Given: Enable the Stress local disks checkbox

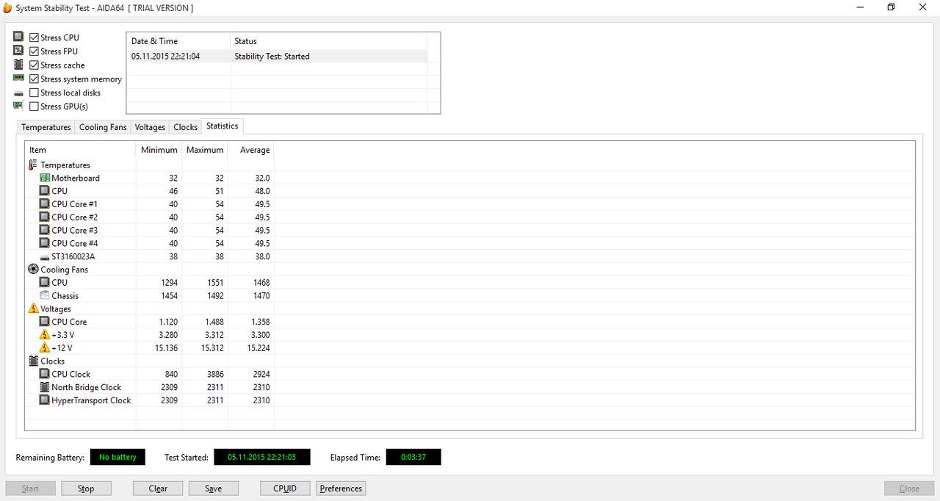Looking at the screenshot, I should (x=35, y=93).
